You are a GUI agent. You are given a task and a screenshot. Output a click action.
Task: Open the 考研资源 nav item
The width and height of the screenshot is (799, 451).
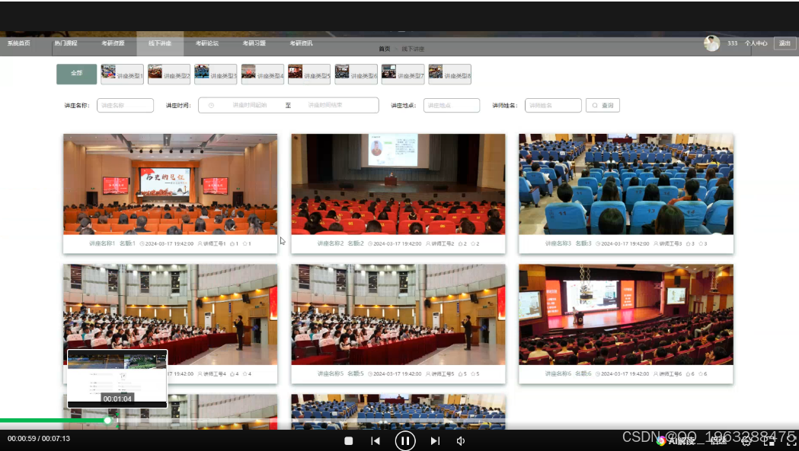(113, 43)
